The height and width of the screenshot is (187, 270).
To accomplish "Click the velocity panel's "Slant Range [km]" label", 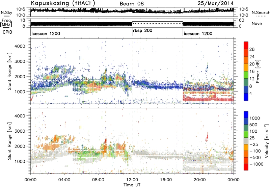I will (x=9, y=141).
